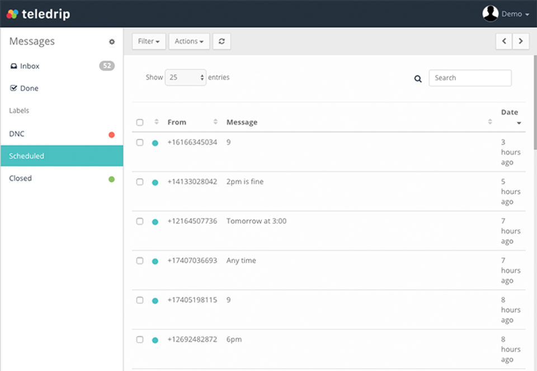Screen dimensions: 537x371
Task: Open the Actions dropdown
Action: coord(189,41)
